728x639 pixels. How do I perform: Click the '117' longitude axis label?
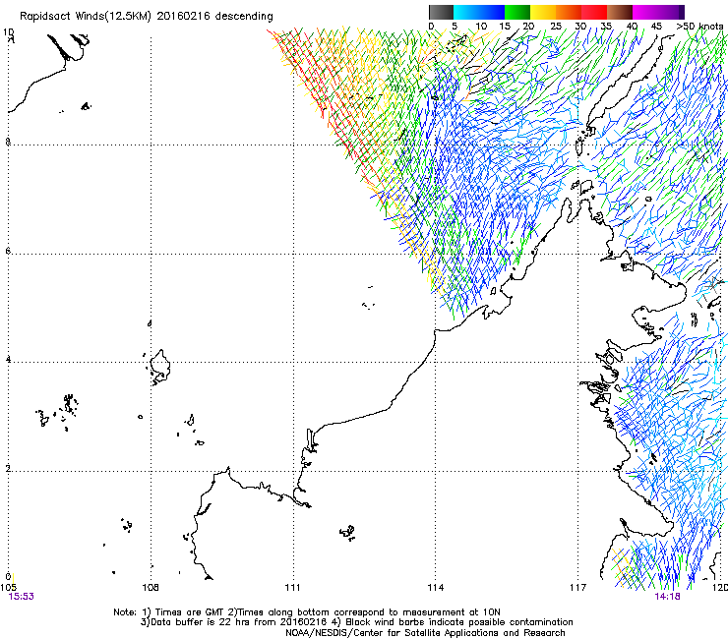coord(577,588)
